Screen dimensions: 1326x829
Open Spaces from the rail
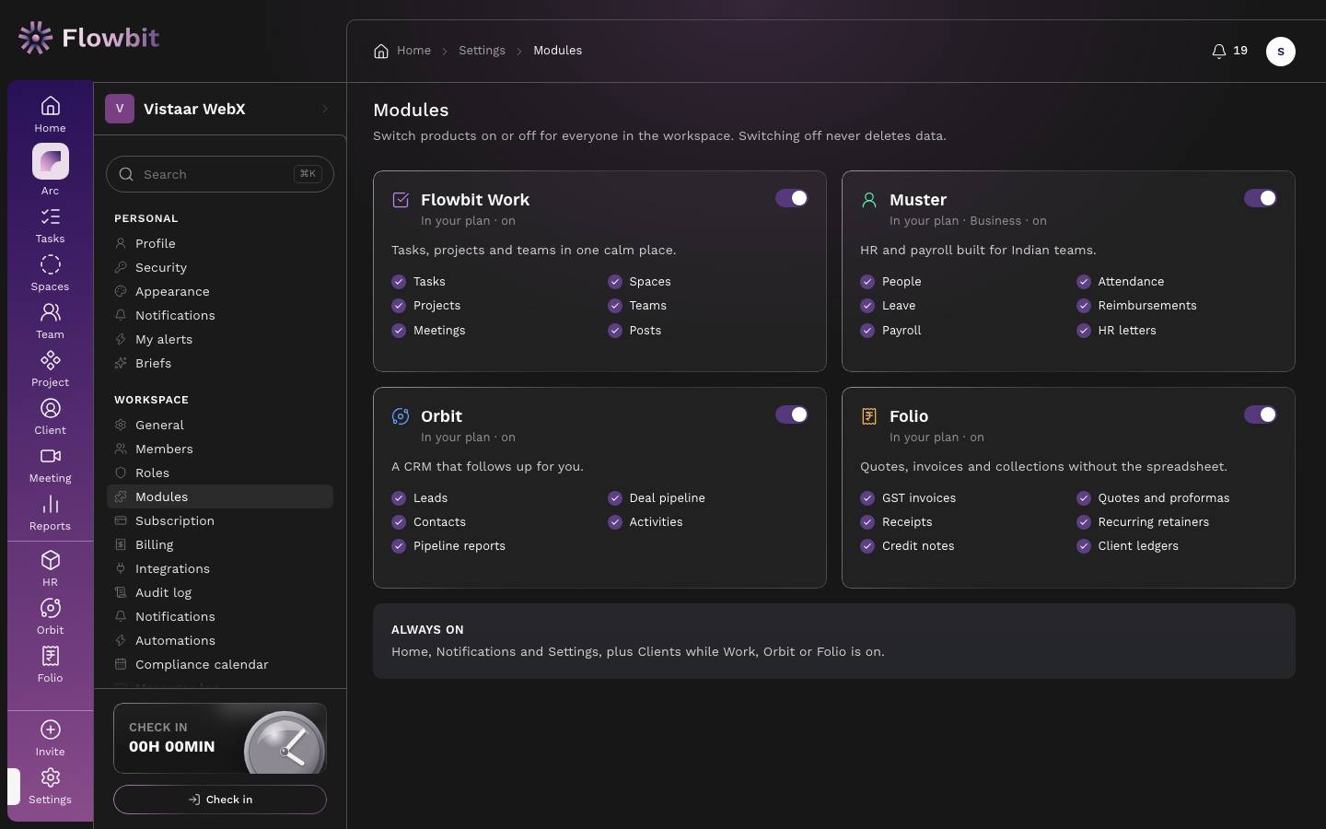[50, 273]
